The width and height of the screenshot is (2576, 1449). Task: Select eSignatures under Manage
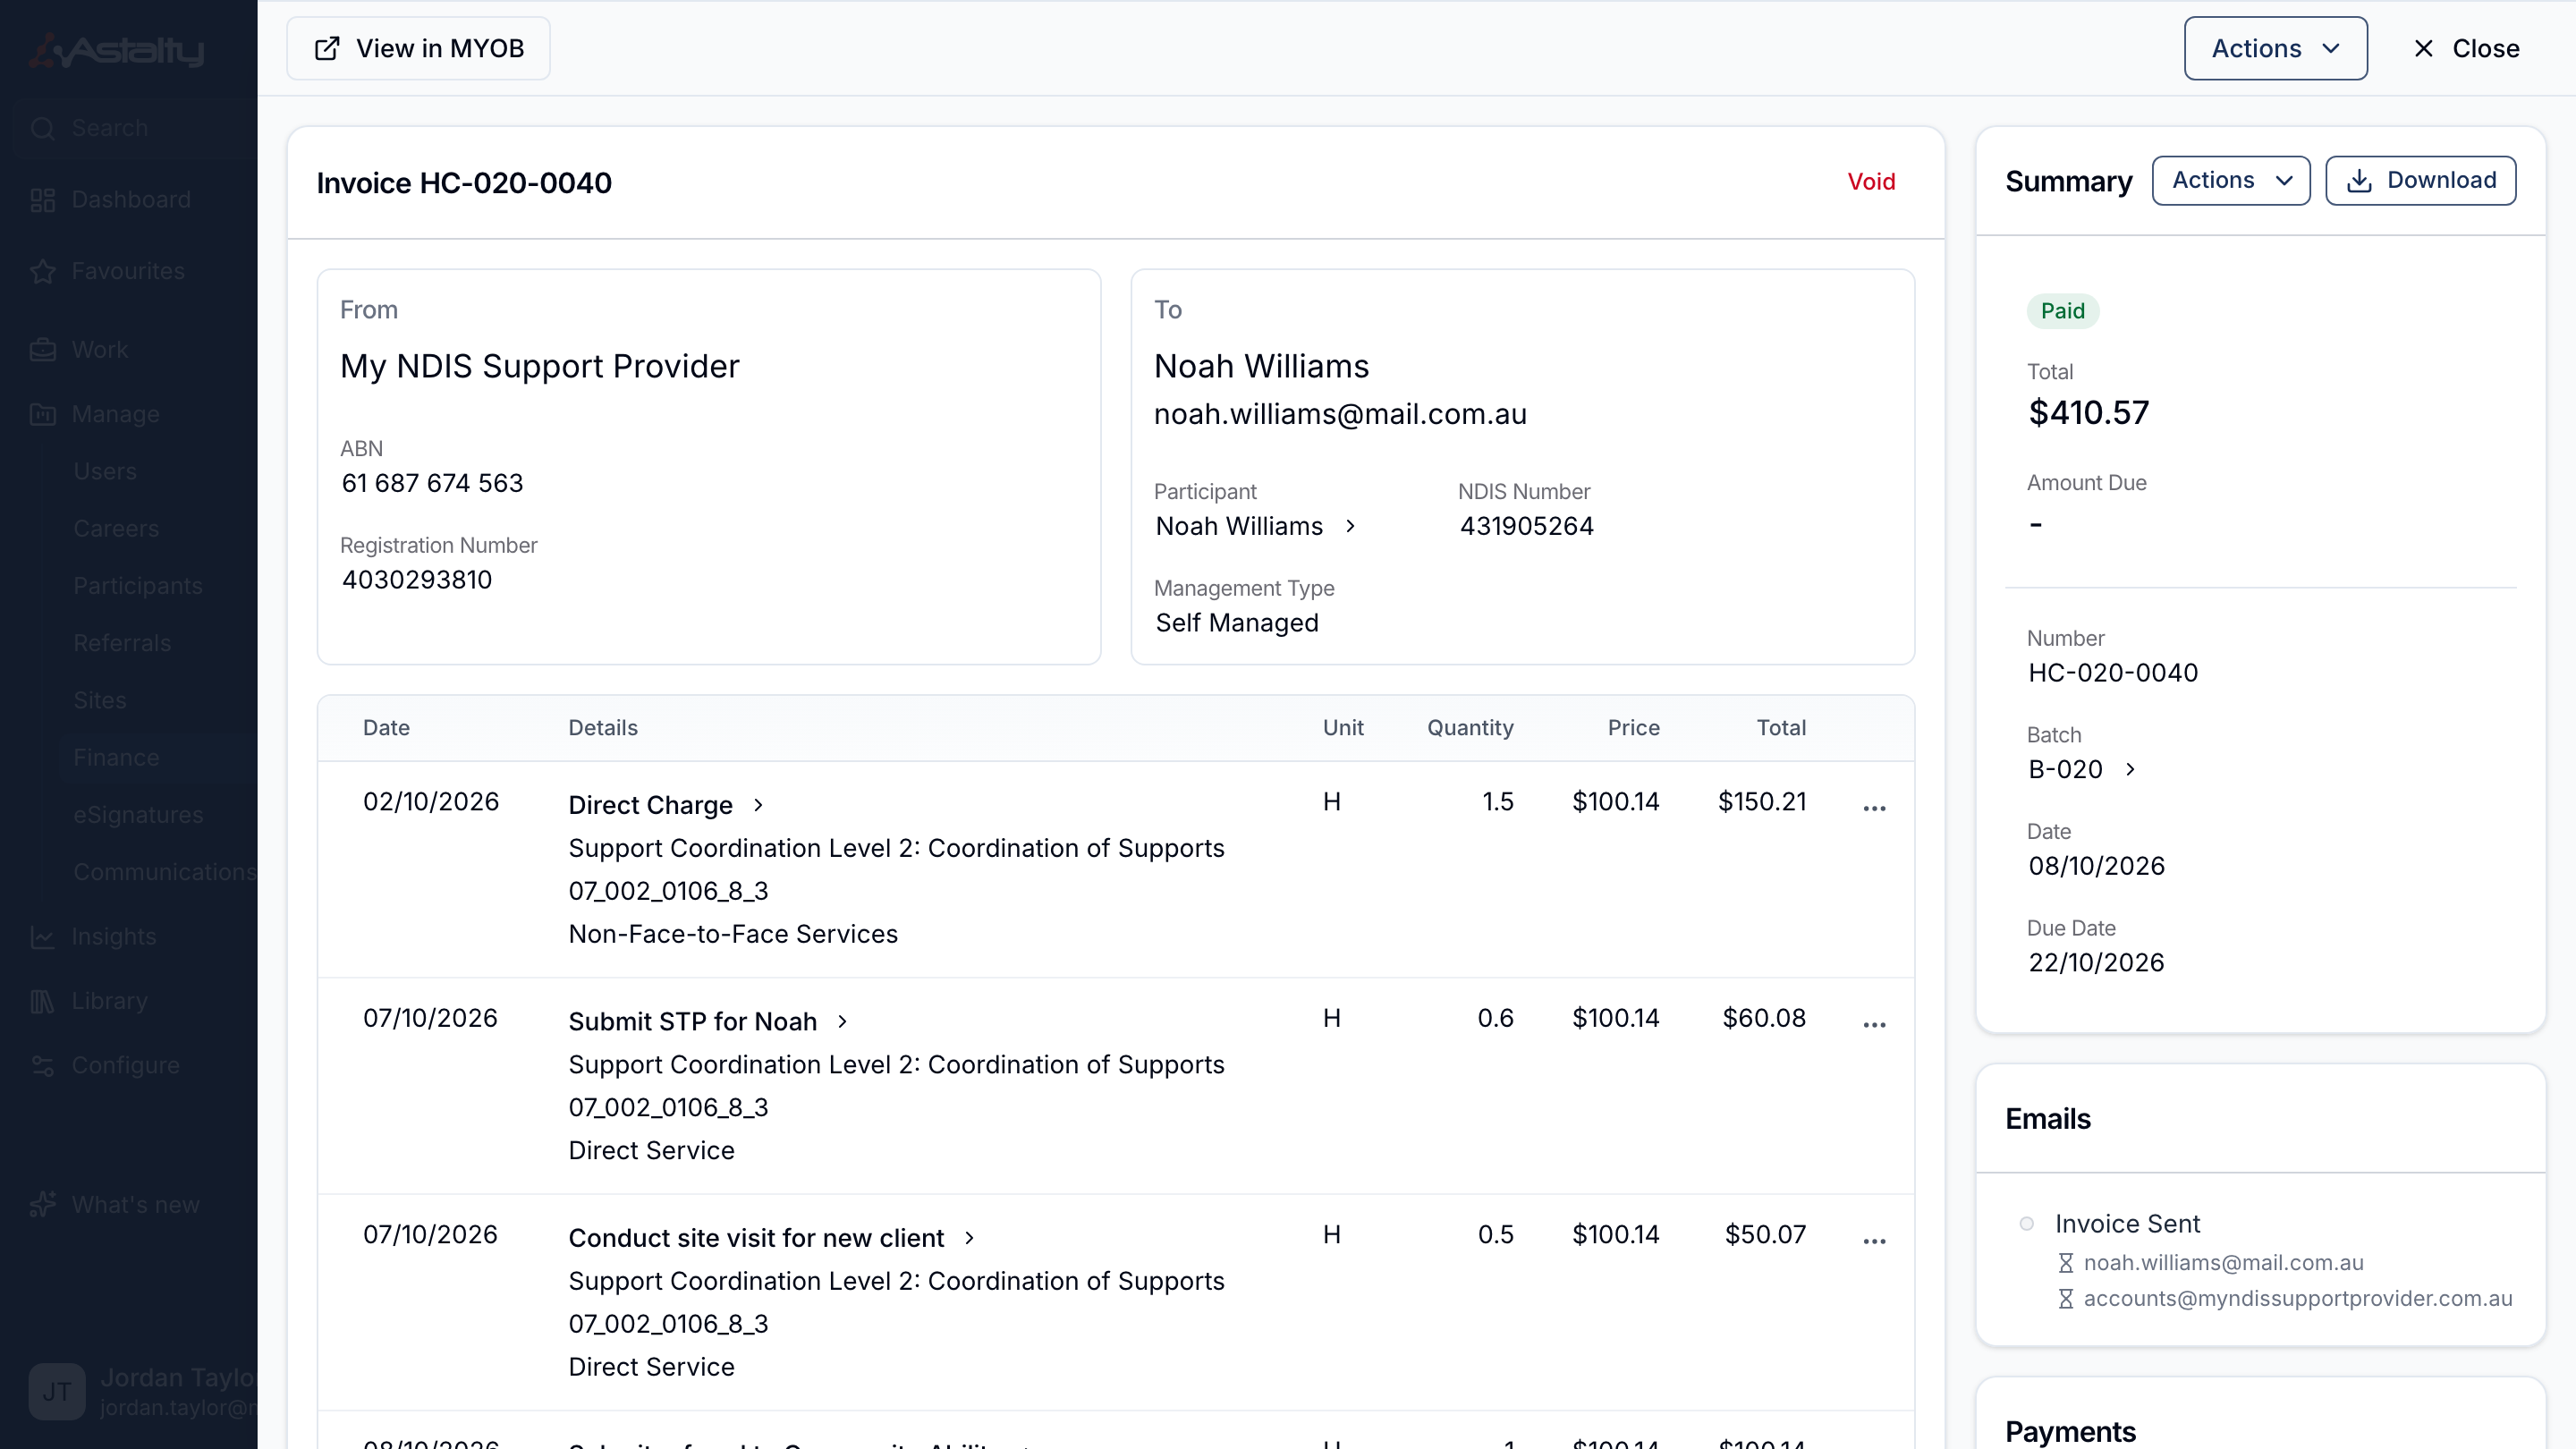(138, 815)
